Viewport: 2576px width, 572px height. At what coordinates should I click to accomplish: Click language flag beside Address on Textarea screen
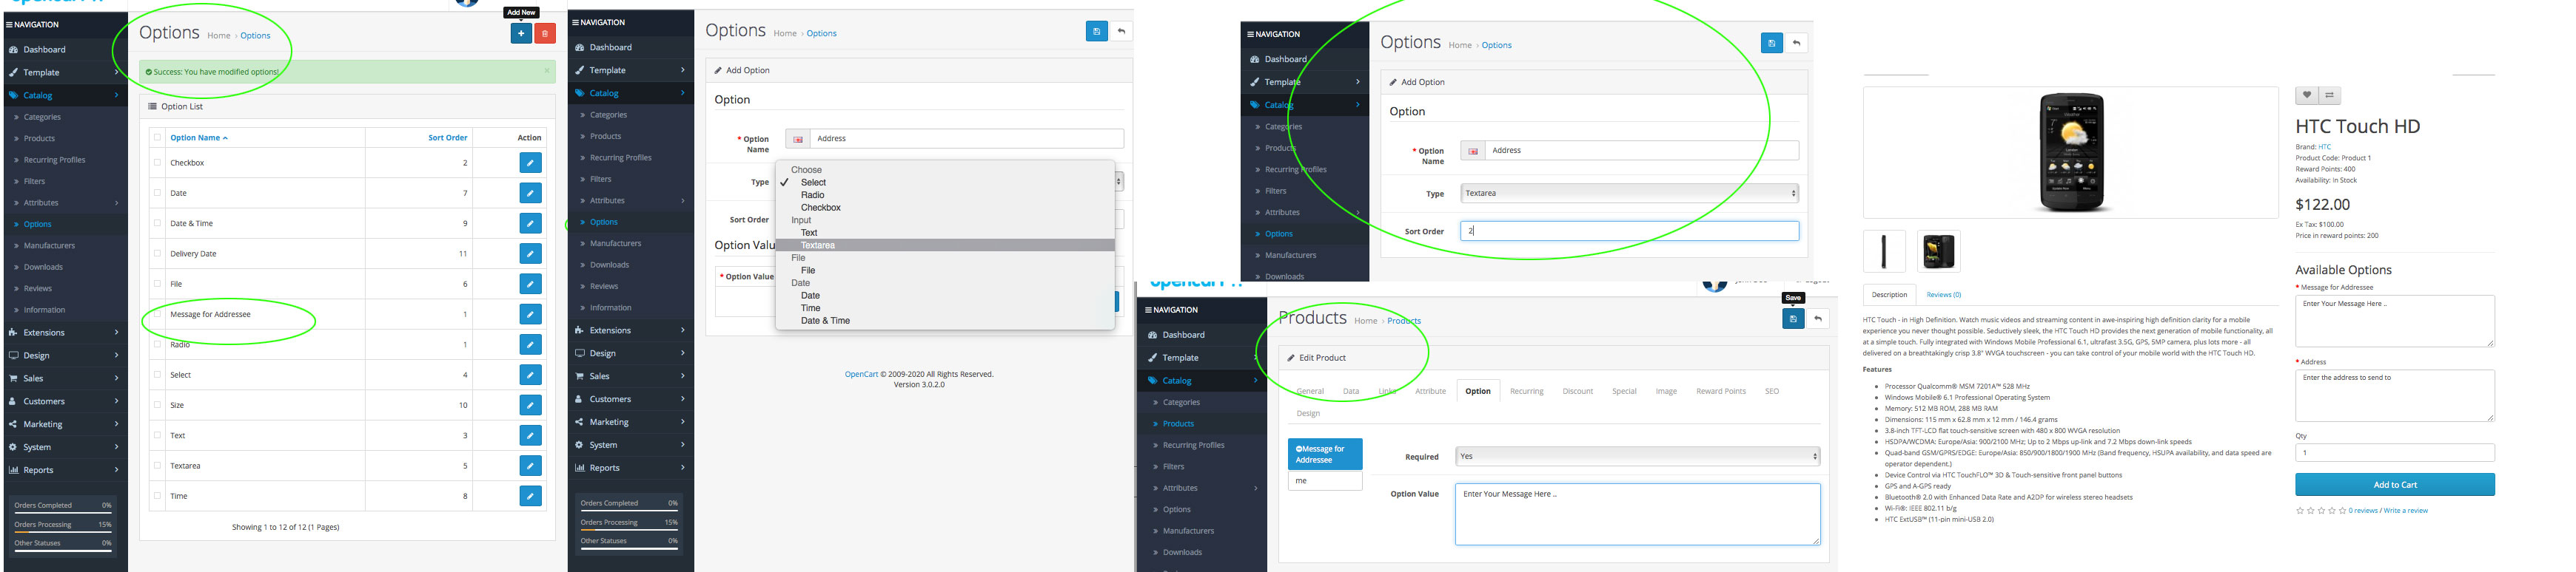tap(1473, 151)
